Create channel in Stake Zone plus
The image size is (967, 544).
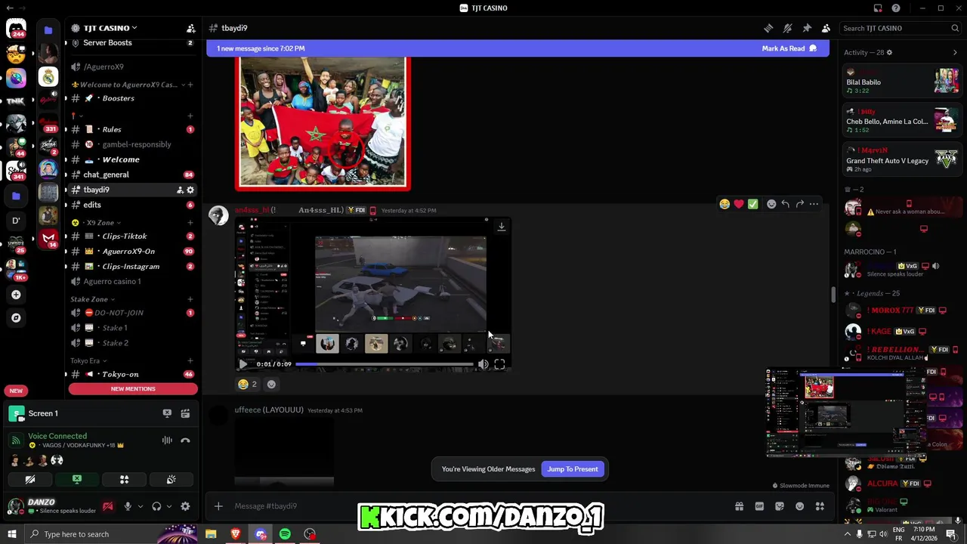coord(190,299)
